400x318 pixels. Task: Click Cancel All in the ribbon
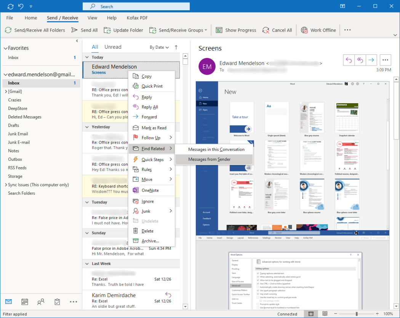tap(277, 30)
